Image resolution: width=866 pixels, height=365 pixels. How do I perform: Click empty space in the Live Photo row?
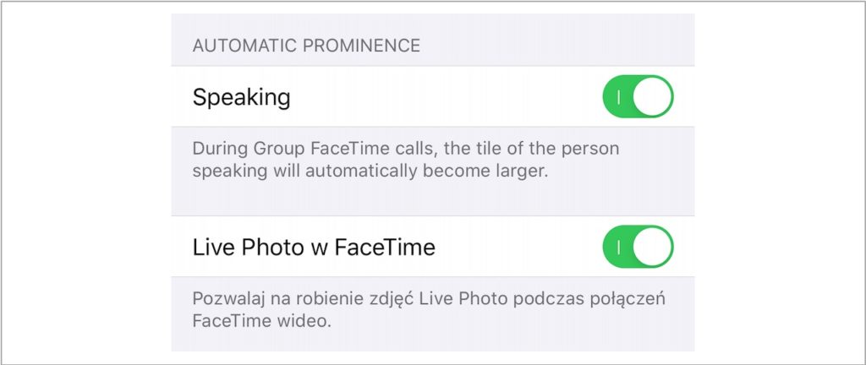coord(516,247)
